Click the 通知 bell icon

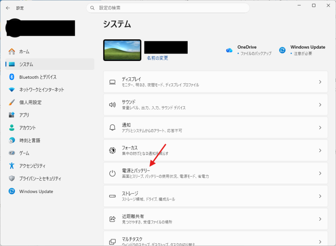pos(113,128)
